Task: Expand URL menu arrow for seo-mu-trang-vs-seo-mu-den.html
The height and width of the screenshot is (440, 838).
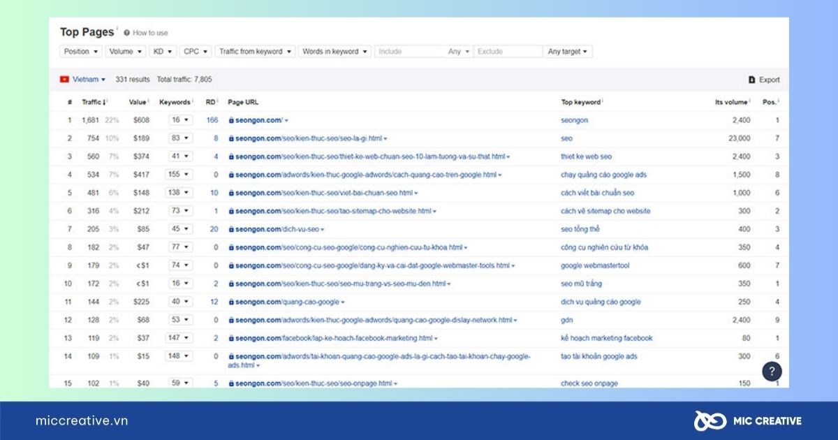Action: [448, 284]
